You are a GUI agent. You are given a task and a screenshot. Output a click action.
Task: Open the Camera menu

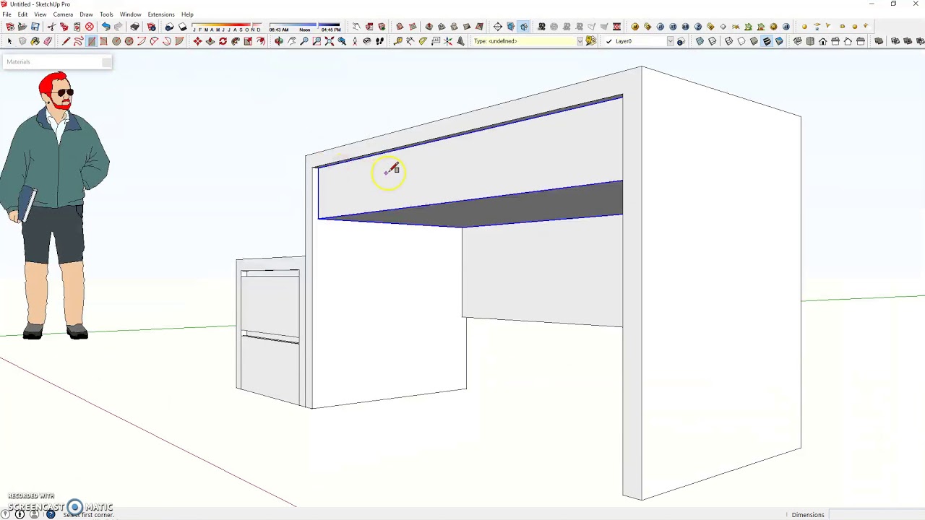click(63, 14)
